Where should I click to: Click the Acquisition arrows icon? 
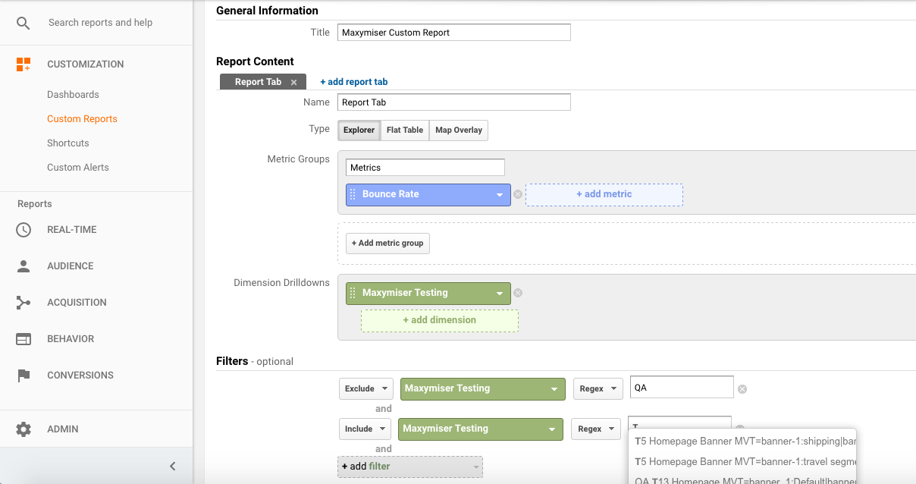pyautogui.click(x=24, y=303)
